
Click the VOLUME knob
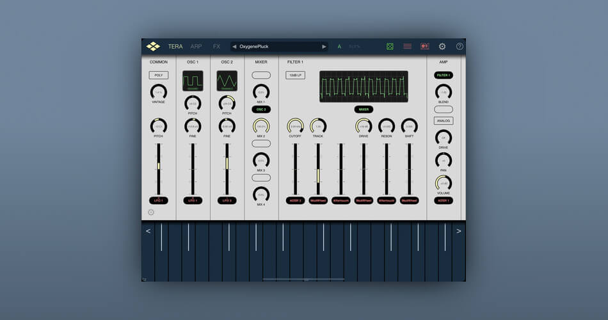point(444,184)
